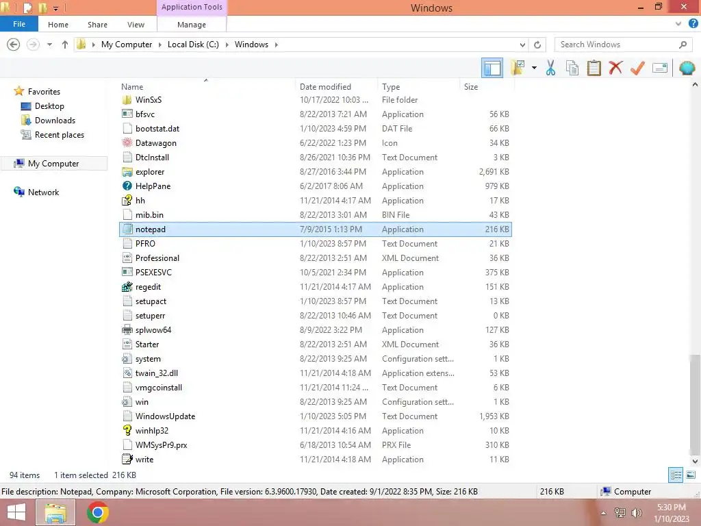The height and width of the screenshot is (526, 701).
Task: Open Google Chrome from the taskbar
Action: (x=97, y=512)
